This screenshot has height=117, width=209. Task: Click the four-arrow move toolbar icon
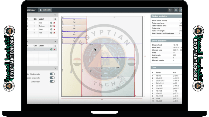[x=176, y=10]
